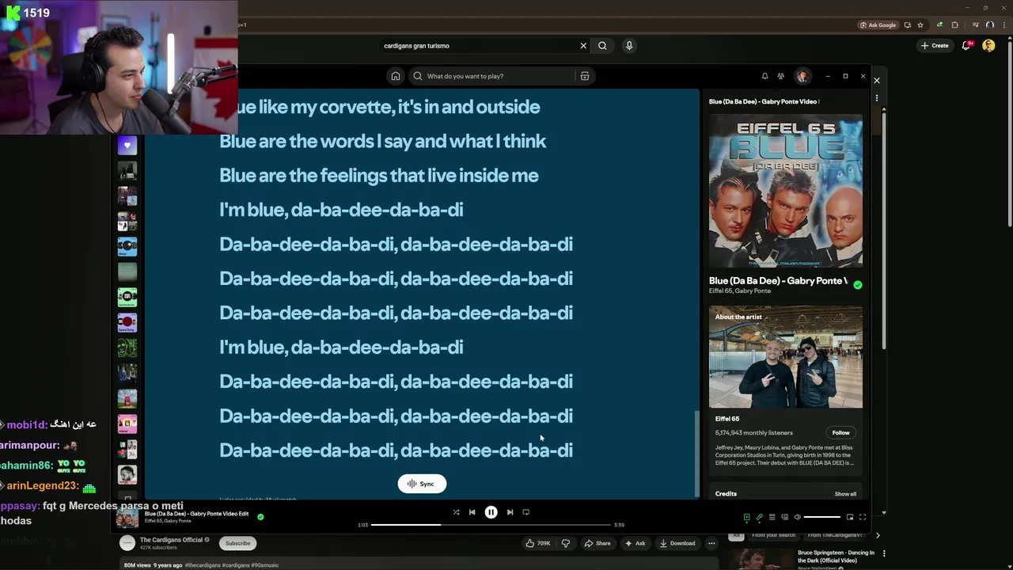Like the YouTube video (709K)
The height and width of the screenshot is (570, 1013).
point(537,543)
